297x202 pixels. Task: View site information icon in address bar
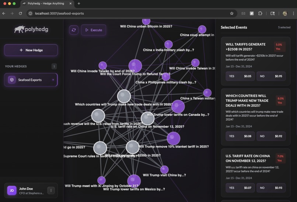(30, 13)
